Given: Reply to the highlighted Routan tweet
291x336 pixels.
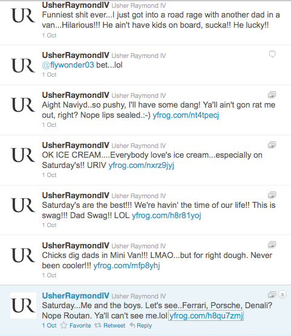Looking at the screenshot, I should coord(141,326).
